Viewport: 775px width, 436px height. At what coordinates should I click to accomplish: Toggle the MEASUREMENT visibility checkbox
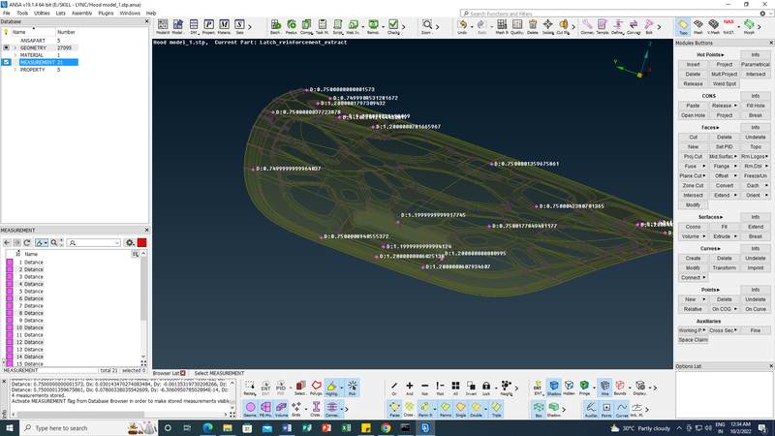6,62
